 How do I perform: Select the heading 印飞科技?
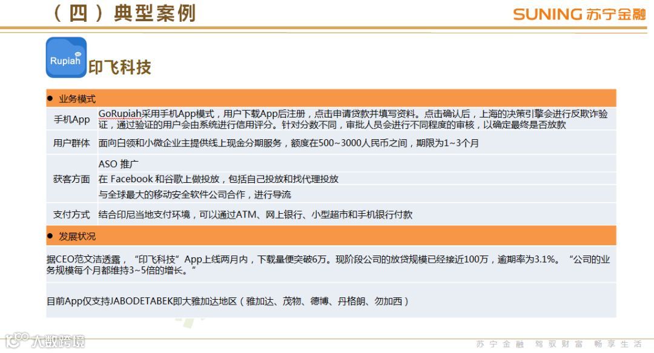point(120,67)
